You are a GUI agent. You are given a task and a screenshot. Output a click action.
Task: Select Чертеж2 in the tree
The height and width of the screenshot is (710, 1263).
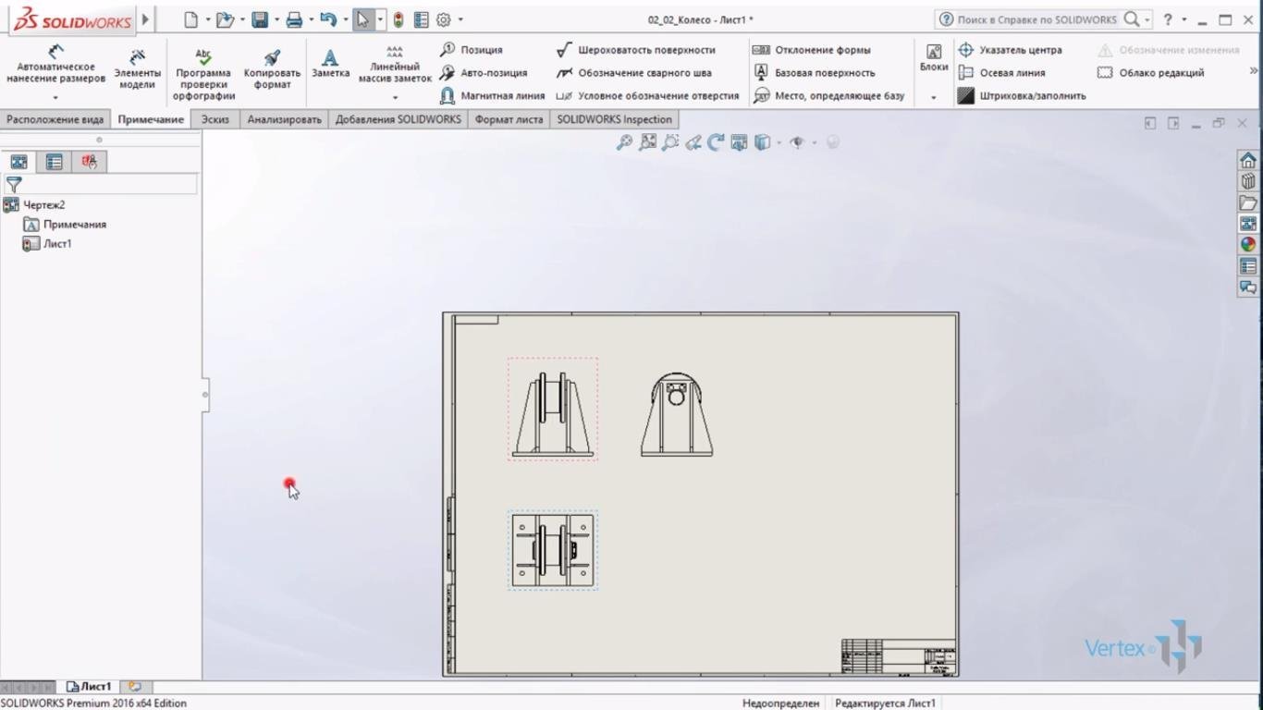[43, 205]
